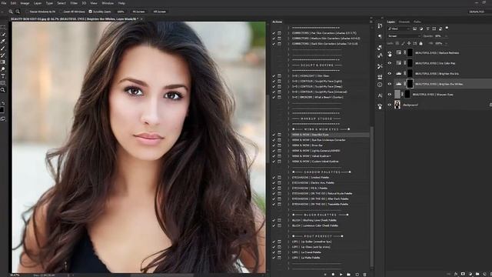Viewport: 492px width, 277px height.
Task: Click the Sharpen Eyes gray layer thumbnail
Action: (397, 94)
